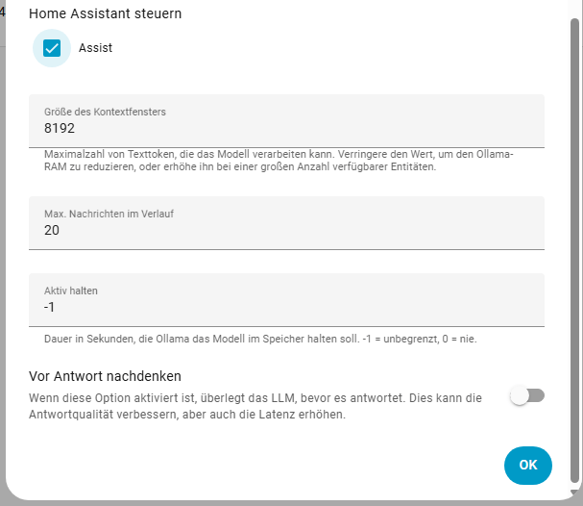
Task: Click the dialog's vertical scrollbar
Action: coord(574,240)
